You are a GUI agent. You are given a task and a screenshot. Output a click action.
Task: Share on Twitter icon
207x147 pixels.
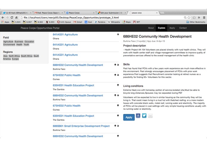point(144,115)
